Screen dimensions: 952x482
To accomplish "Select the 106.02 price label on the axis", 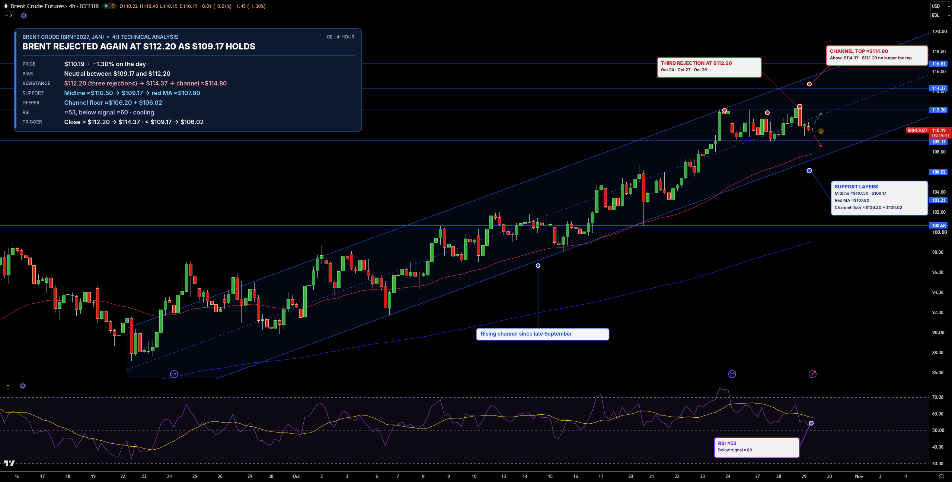I will [x=939, y=172].
